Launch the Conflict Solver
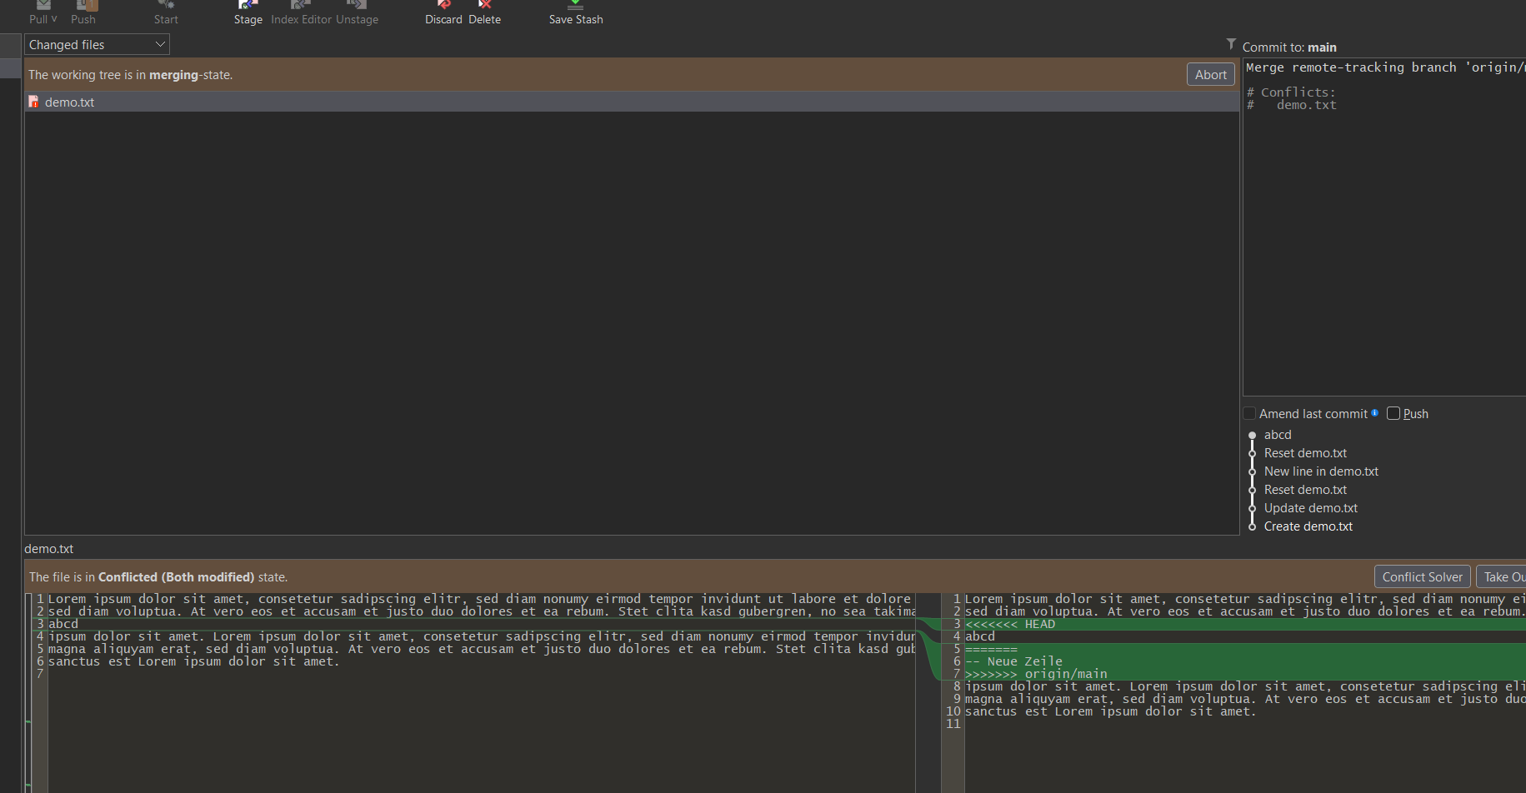Screen dimensions: 1526x793 coord(1422,577)
